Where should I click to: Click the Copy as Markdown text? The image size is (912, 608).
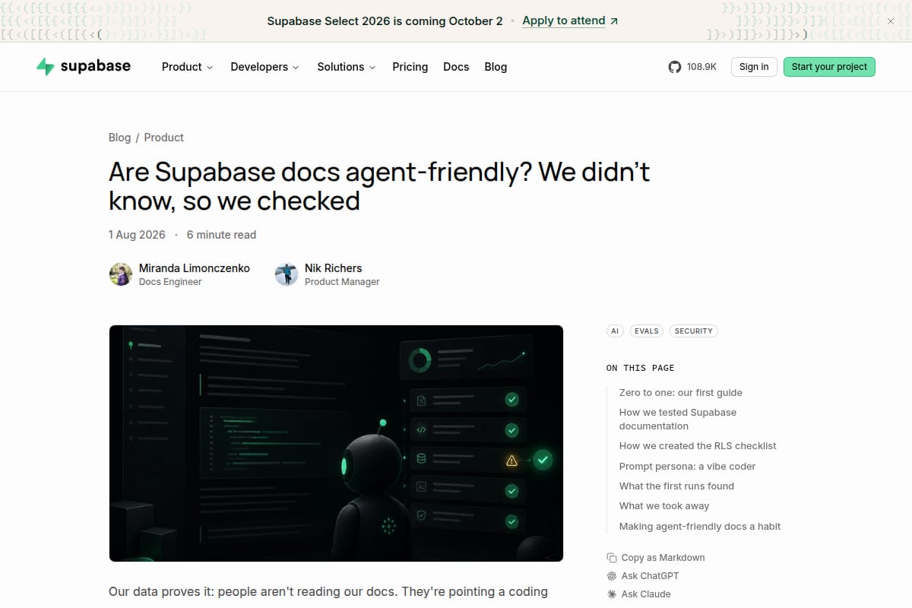663,558
